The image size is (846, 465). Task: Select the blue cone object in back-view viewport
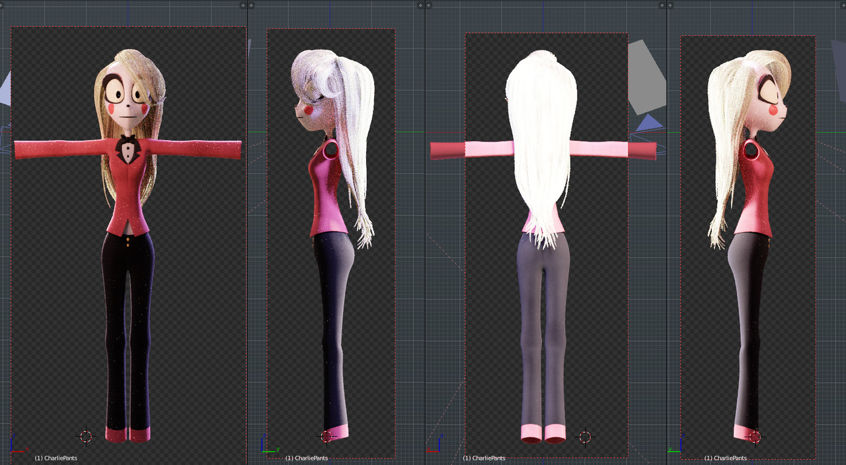[x=649, y=124]
